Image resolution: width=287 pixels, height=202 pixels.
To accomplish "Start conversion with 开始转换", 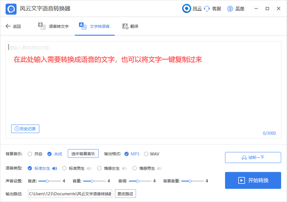I will click(x=253, y=180).
